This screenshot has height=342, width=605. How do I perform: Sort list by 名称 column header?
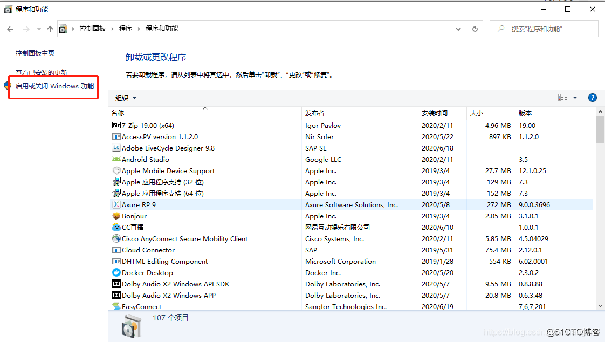tap(118, 113)
